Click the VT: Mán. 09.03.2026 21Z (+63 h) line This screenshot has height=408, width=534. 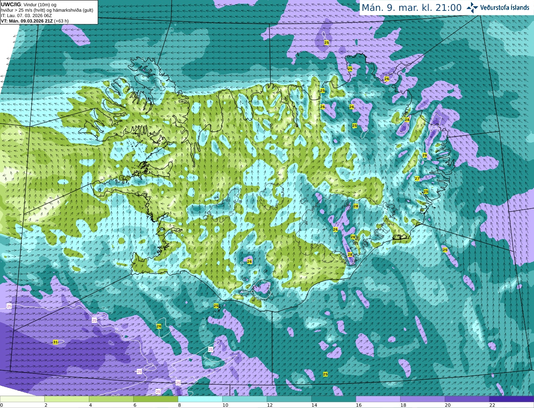pos(35,21)
